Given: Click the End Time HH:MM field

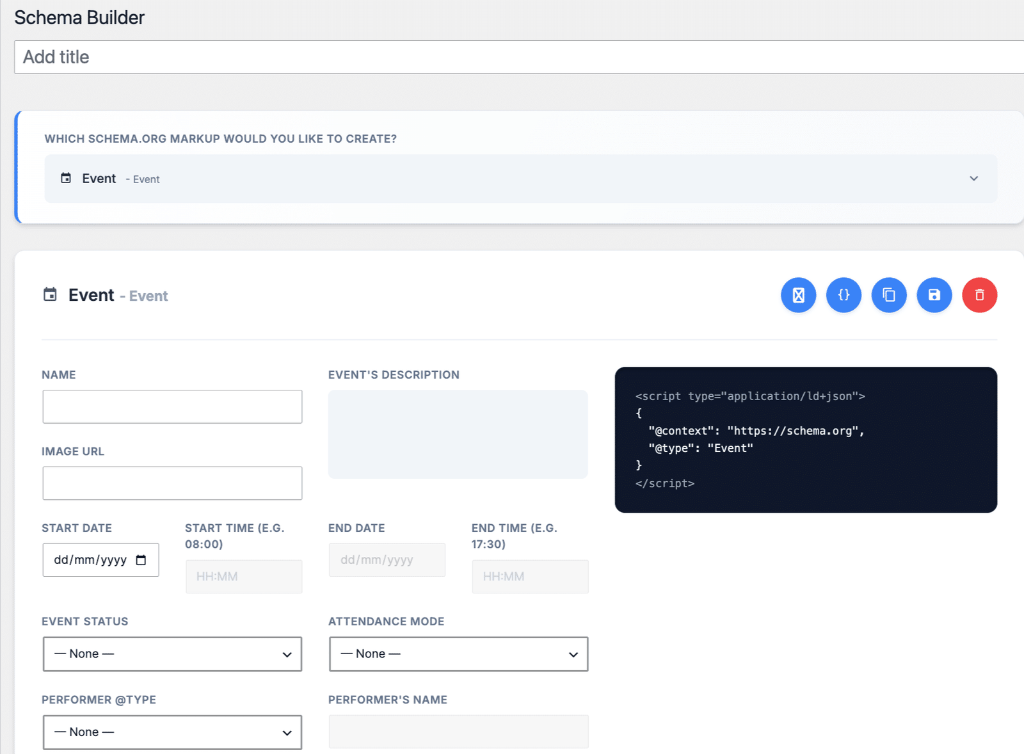Looking at the screenshot, I should 530,577.
